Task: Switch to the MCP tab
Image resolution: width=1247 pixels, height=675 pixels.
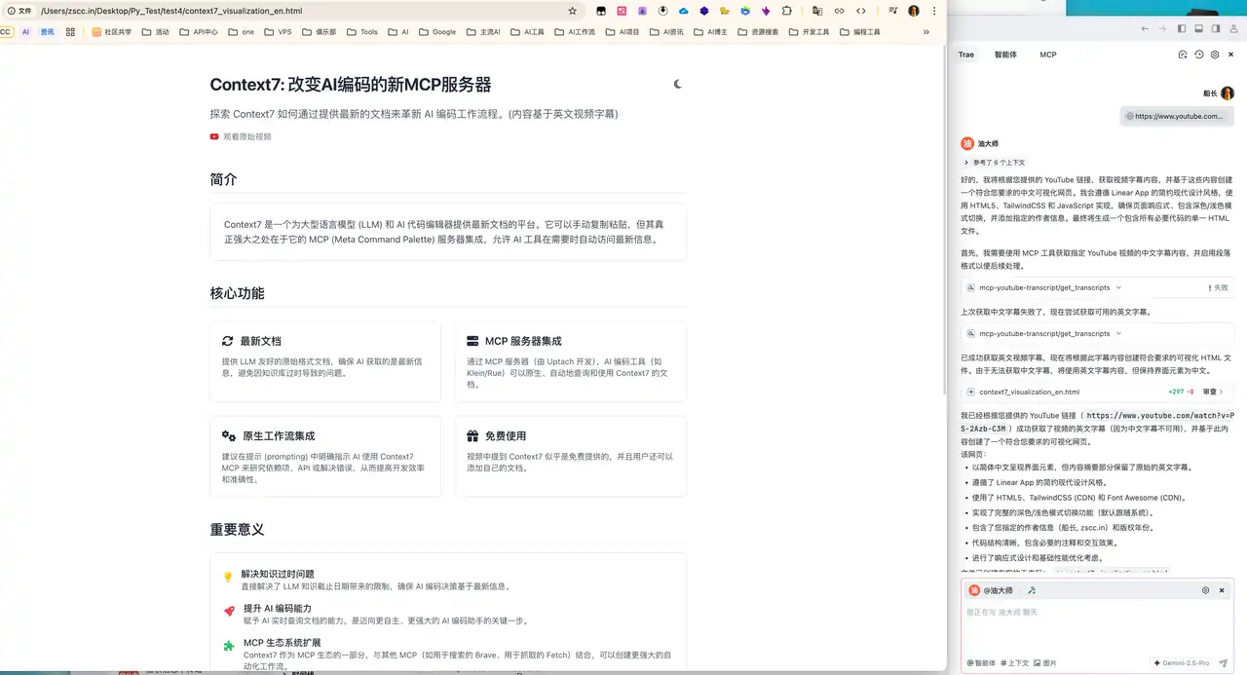Action: click(x=1048, y=55)
